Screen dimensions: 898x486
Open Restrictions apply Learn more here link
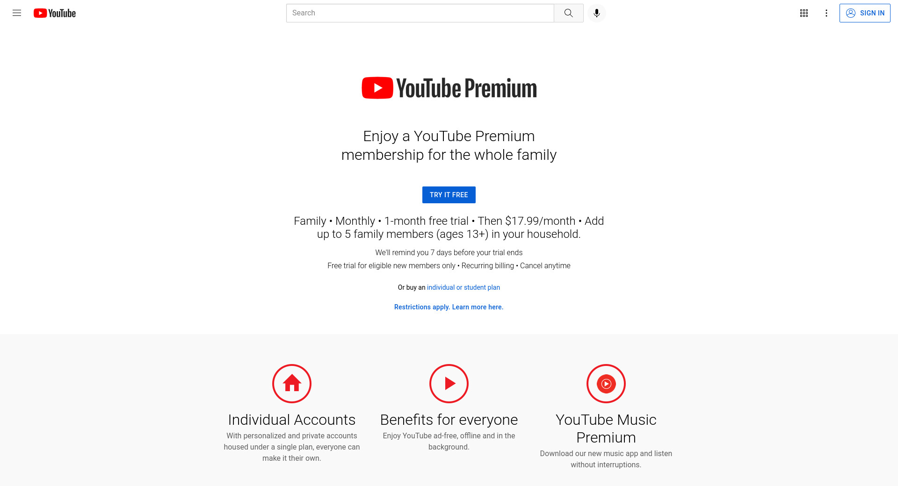[449, 307]
